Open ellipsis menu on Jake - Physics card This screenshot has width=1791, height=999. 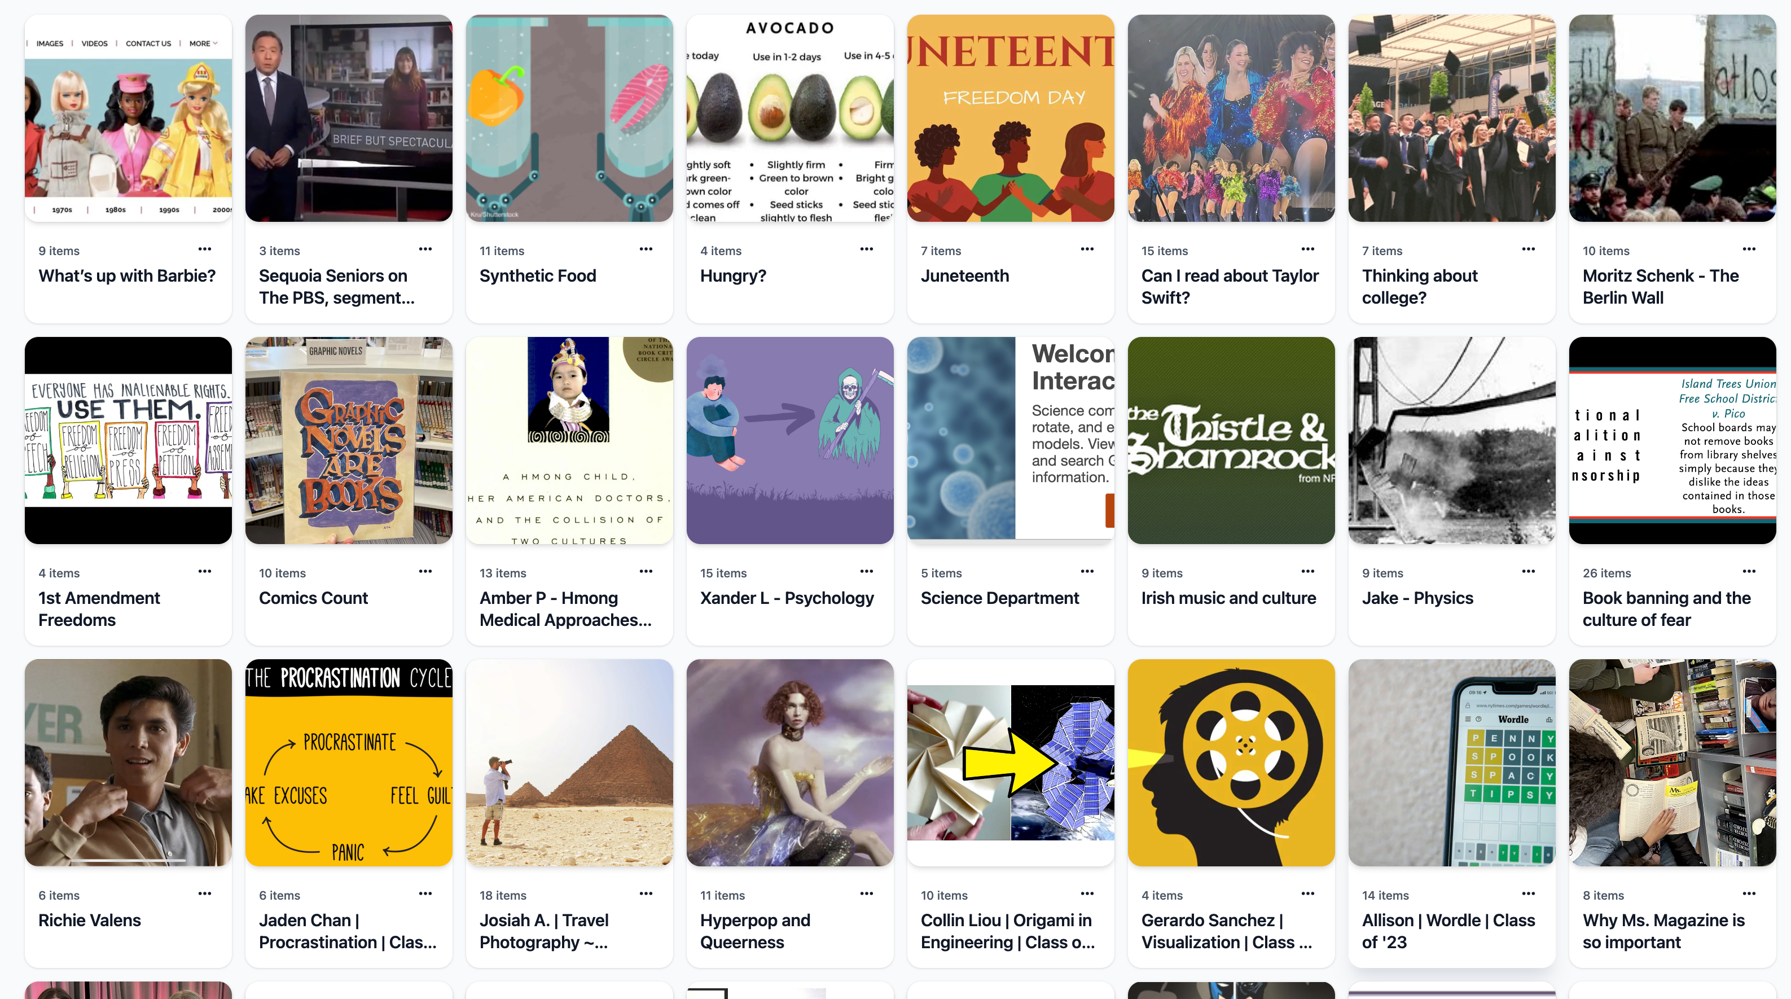click(1528, 571)
